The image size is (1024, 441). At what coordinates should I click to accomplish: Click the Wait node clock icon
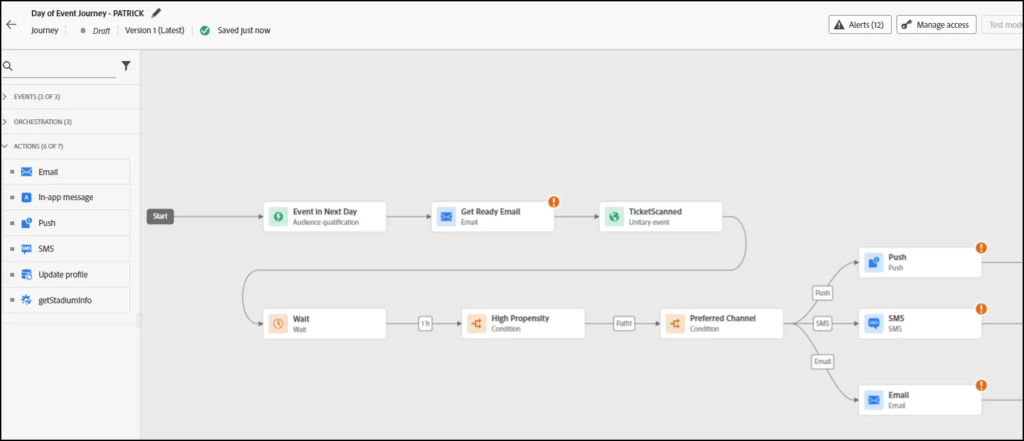[x=278, y=324]
